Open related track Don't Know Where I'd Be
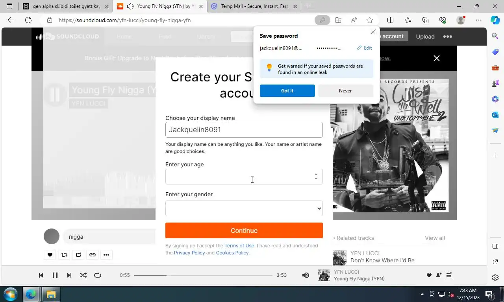The height and width of the screenshot is (302, 504). [382, 260]
